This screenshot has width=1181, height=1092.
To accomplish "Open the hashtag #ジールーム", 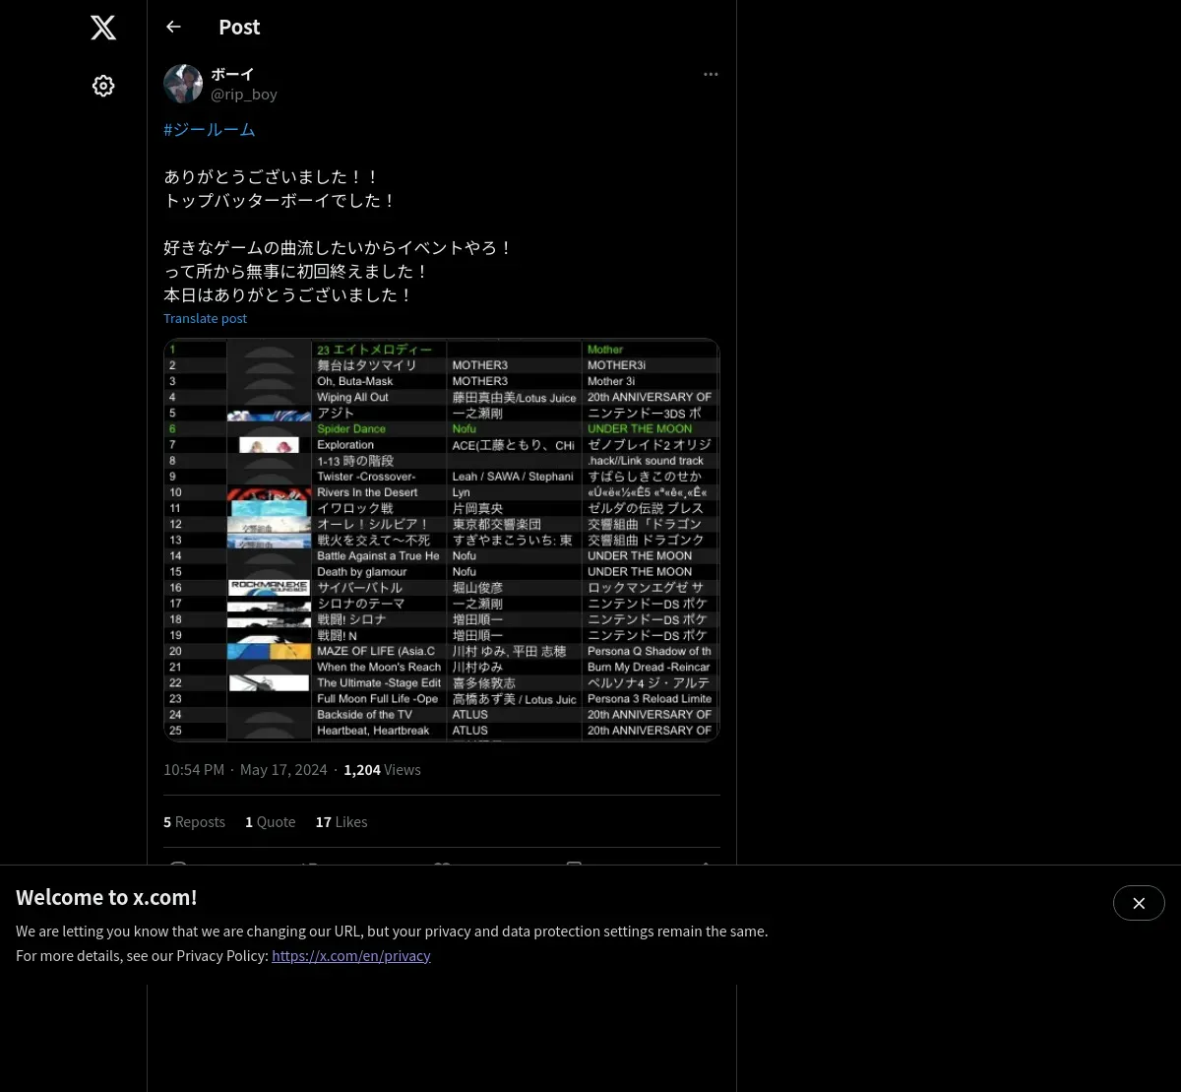I will pos(210,130).
